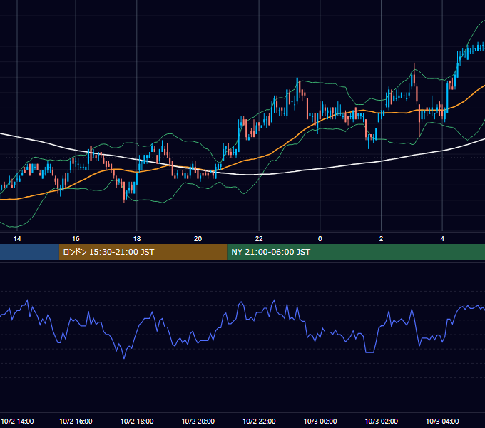Click the 20 hour axis label

198,239
